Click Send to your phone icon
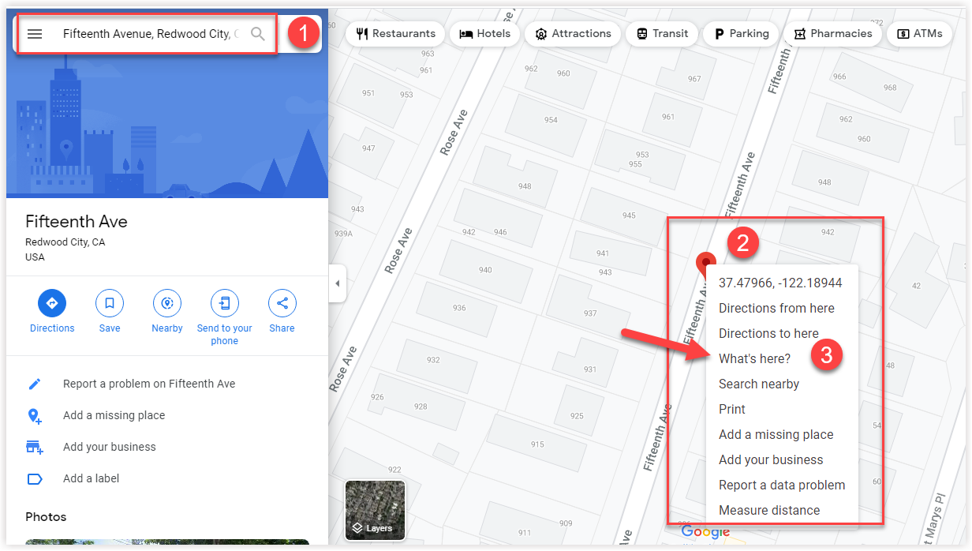 click(224, 303)
